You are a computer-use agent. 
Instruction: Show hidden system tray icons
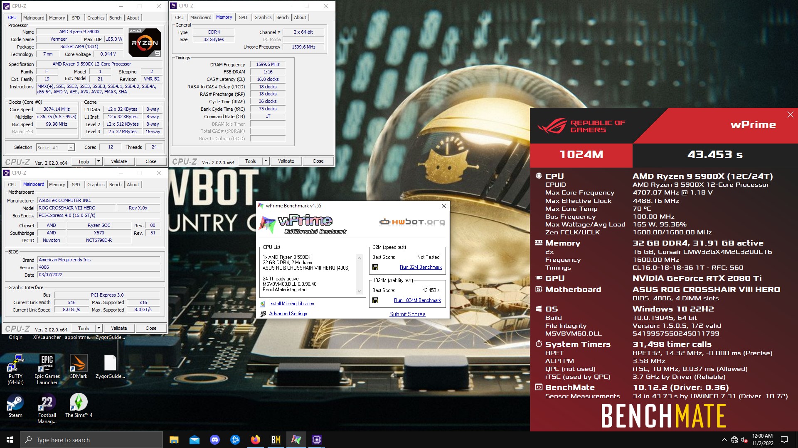coord(724,440)
